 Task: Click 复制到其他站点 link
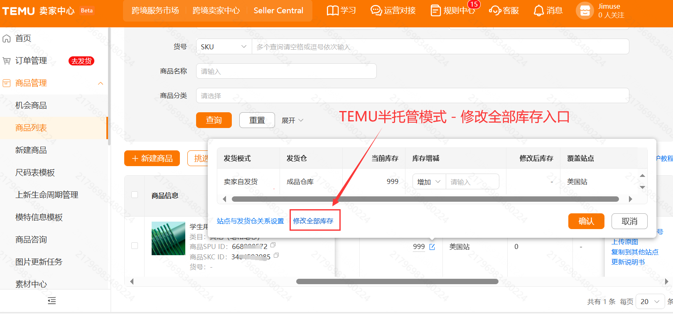pyautogui.click(x=635, y=252)
